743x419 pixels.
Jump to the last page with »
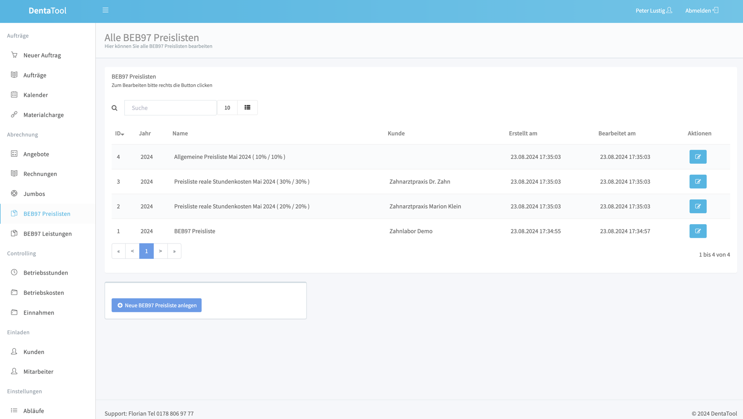pyautogui.click(x=174, y=251)
